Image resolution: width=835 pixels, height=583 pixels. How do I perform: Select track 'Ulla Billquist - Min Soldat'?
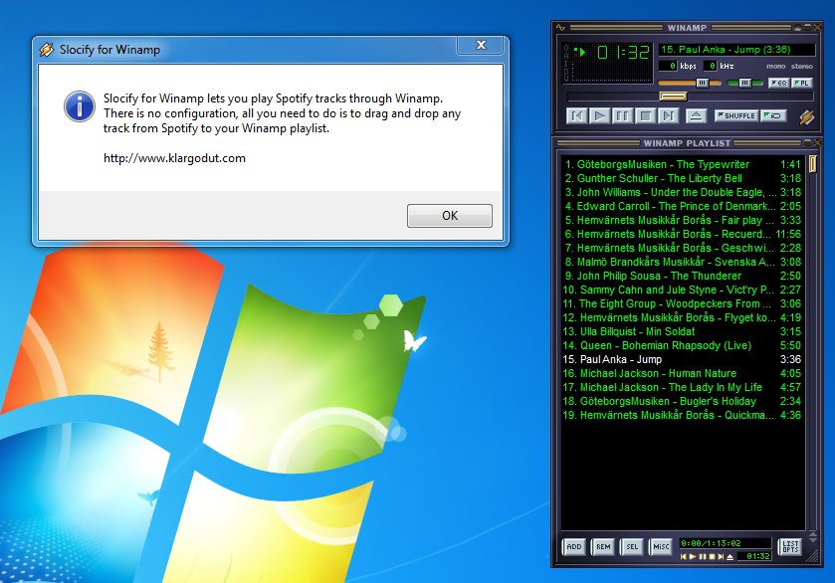tap(682, 331)
